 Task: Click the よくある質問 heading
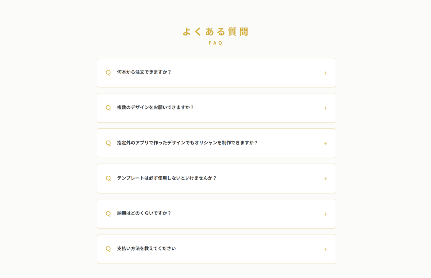click(215, 32)
